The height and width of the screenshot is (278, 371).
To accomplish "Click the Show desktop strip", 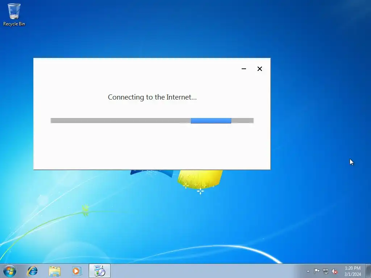I will pos(368,271).
